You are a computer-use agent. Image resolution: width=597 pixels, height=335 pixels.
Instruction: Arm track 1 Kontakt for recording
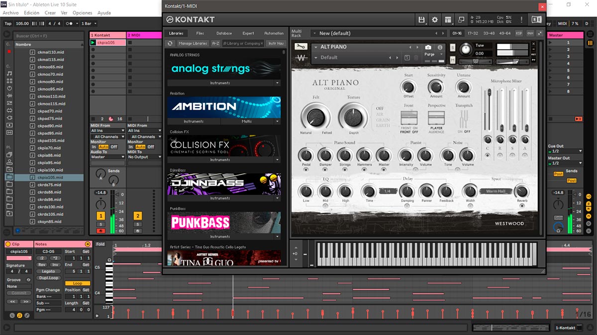(100, 231)
